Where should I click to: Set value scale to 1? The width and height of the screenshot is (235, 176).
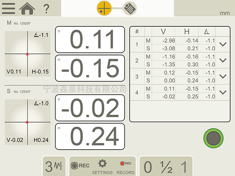184,166
